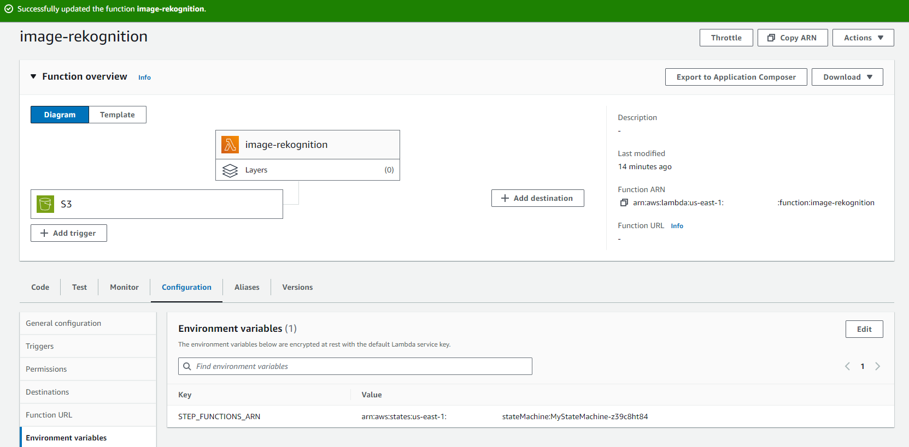The image size is (909, 447).
Task: Click the success checkmark icon in banner
Action: pos(9,9)
